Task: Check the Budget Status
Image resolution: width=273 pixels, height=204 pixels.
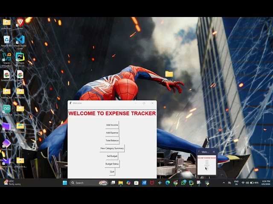Action: [x=112, y=164]
